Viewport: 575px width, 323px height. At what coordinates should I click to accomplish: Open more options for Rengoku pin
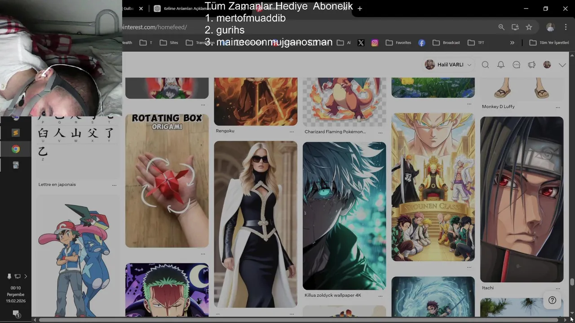pyautogui.click(x=292, y=132)
